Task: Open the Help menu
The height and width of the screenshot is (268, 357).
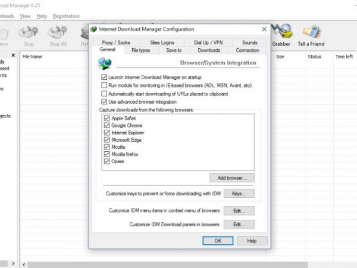Action: (42, 16)
